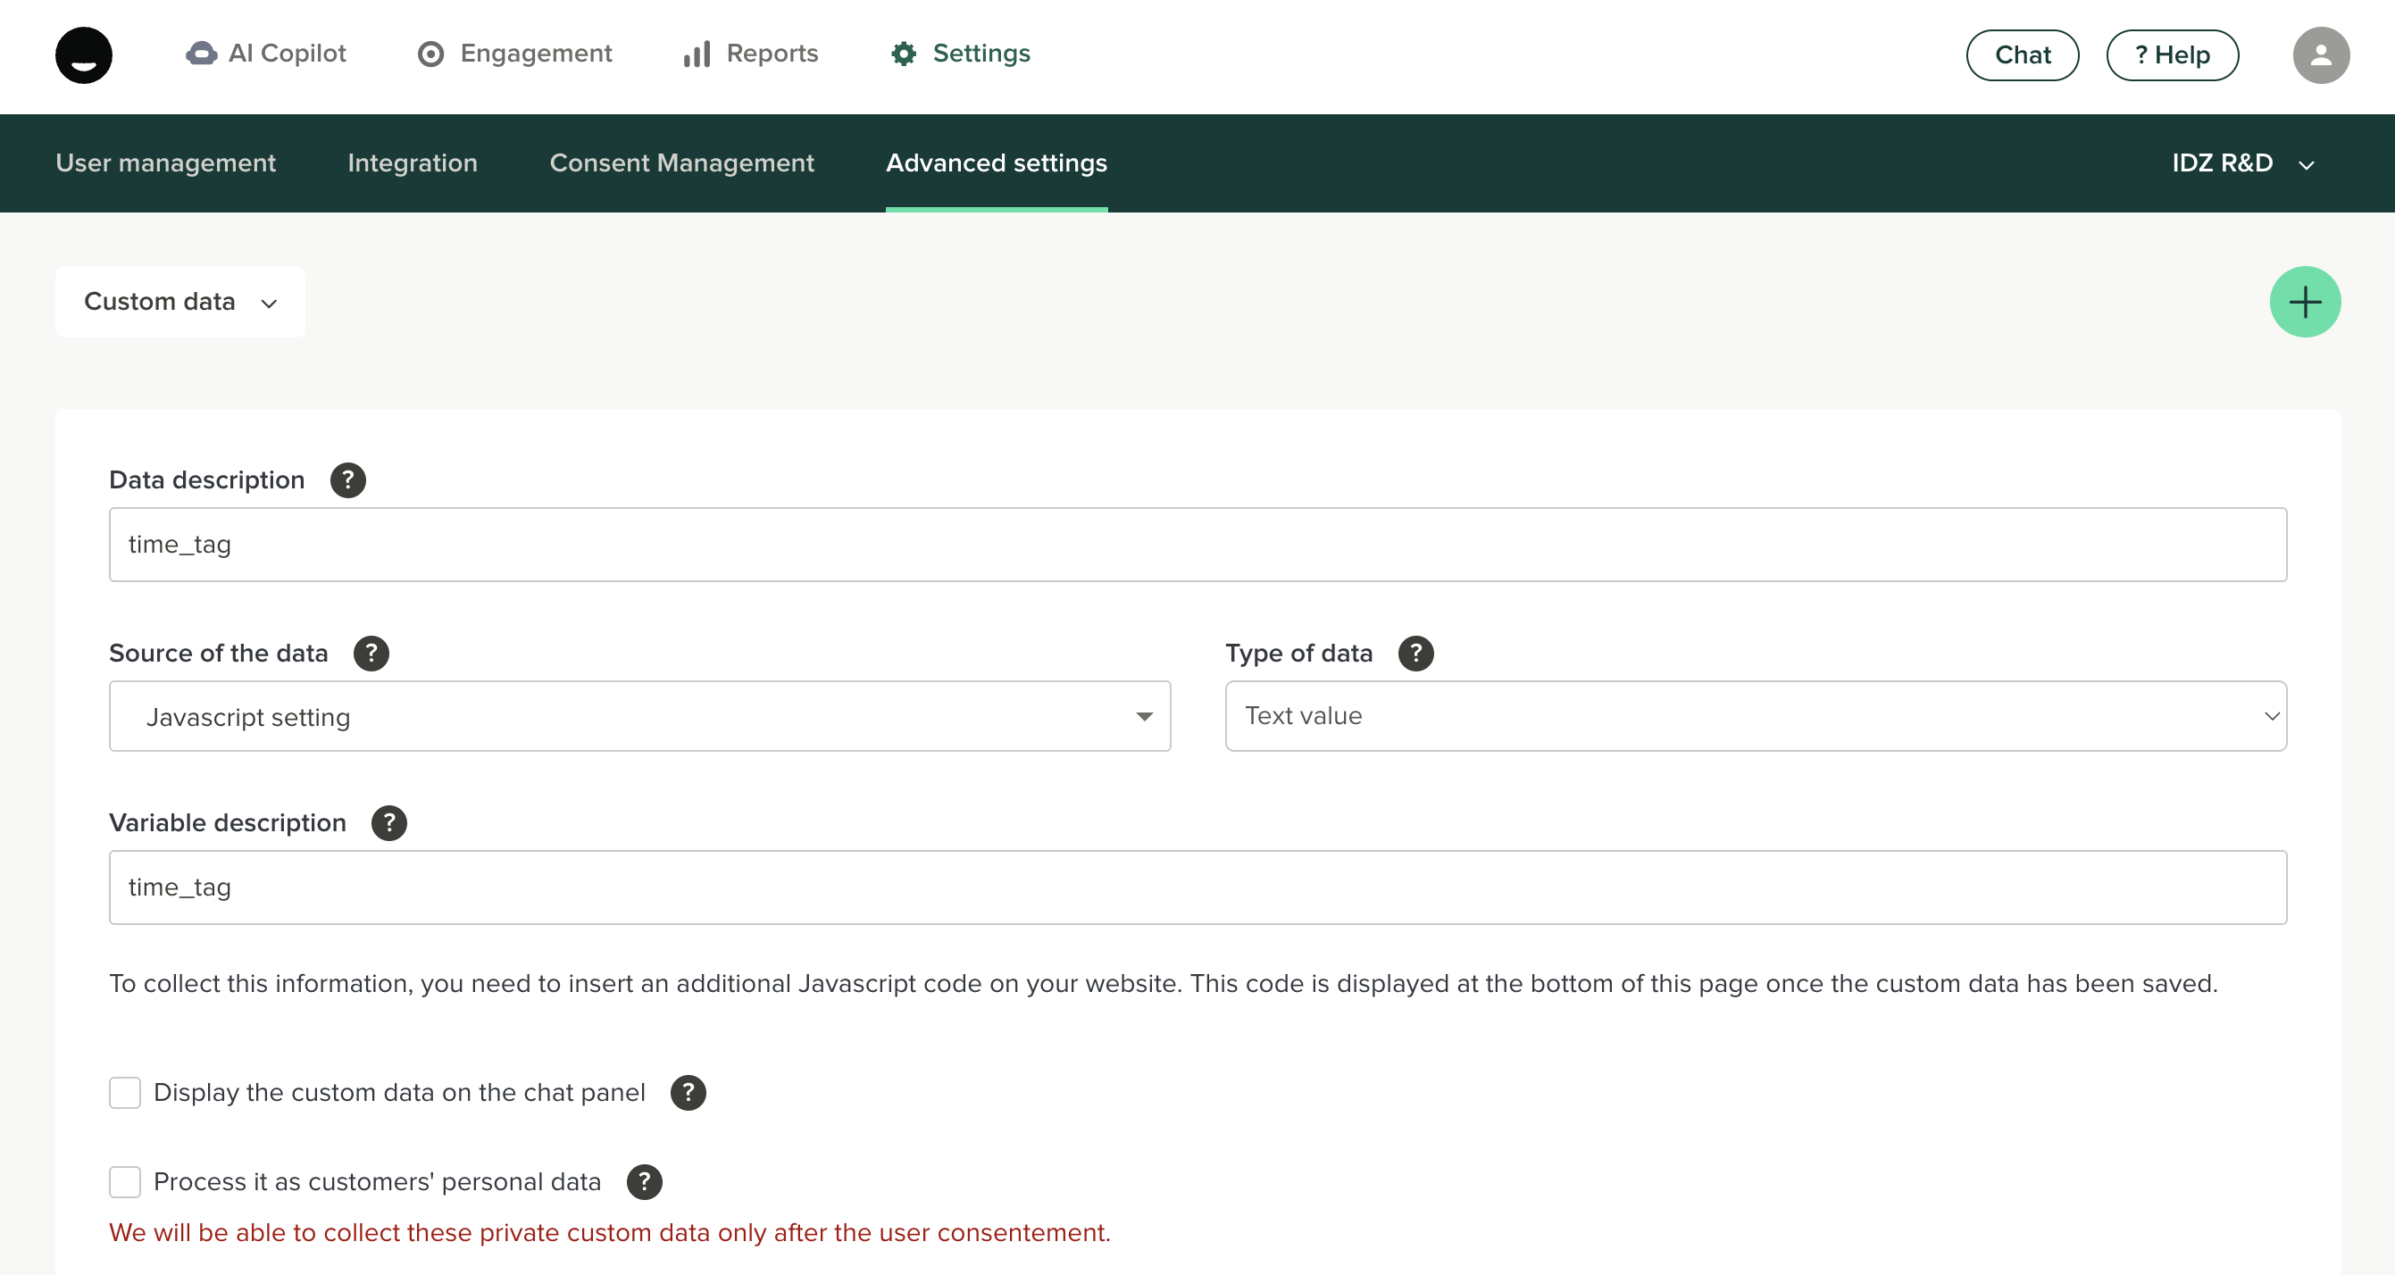2395x1275 pixels.
Task: Click the help icon beside Source of the data
Action: pos(371,654)
